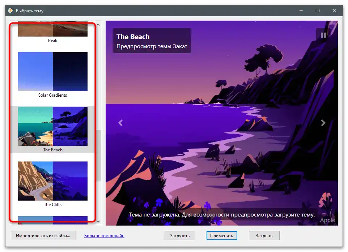Screen dimensions: 348x252
Task: Click the app icon in the title bar
Action: click(10, 10)
